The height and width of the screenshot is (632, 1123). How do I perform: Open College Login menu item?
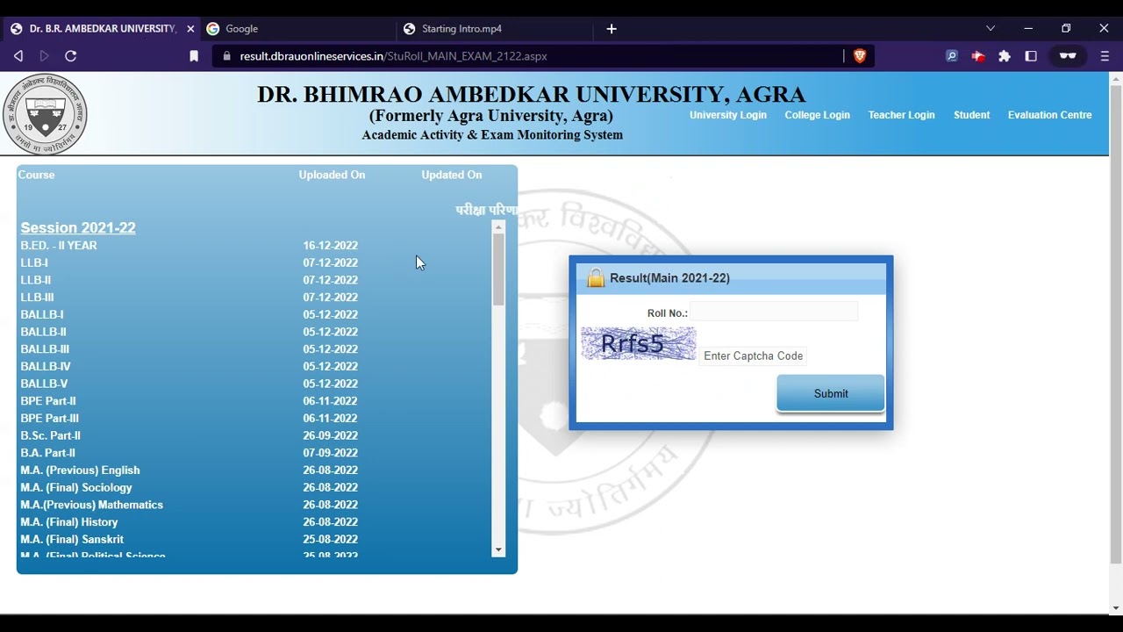(817, 115)
